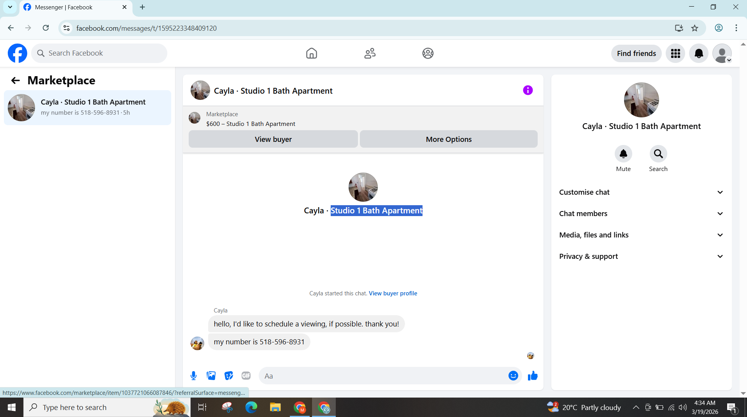Open the emoji picker in message box
747x417 pixels.
pyautogui.click(x=513, y=376)
